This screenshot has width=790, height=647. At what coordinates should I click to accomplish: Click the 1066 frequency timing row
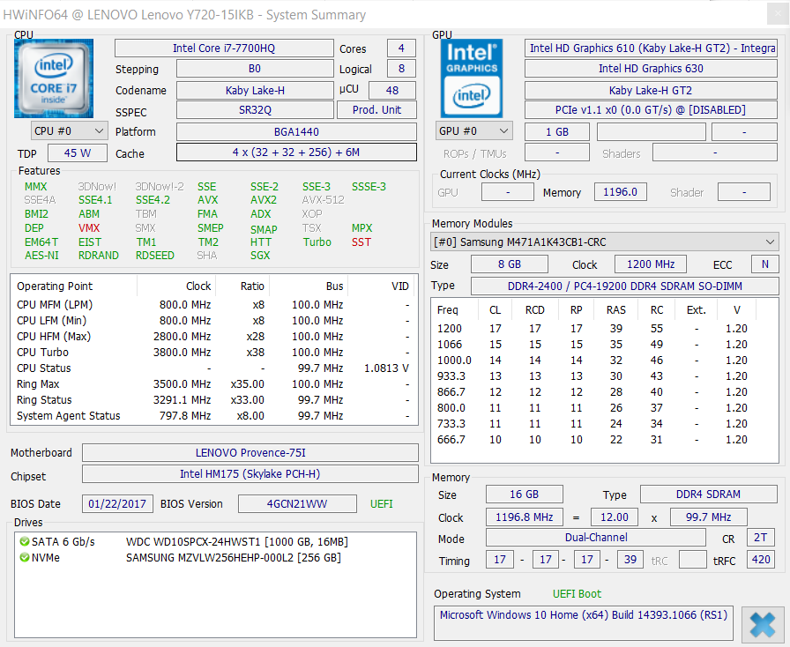tap(605, 345)
